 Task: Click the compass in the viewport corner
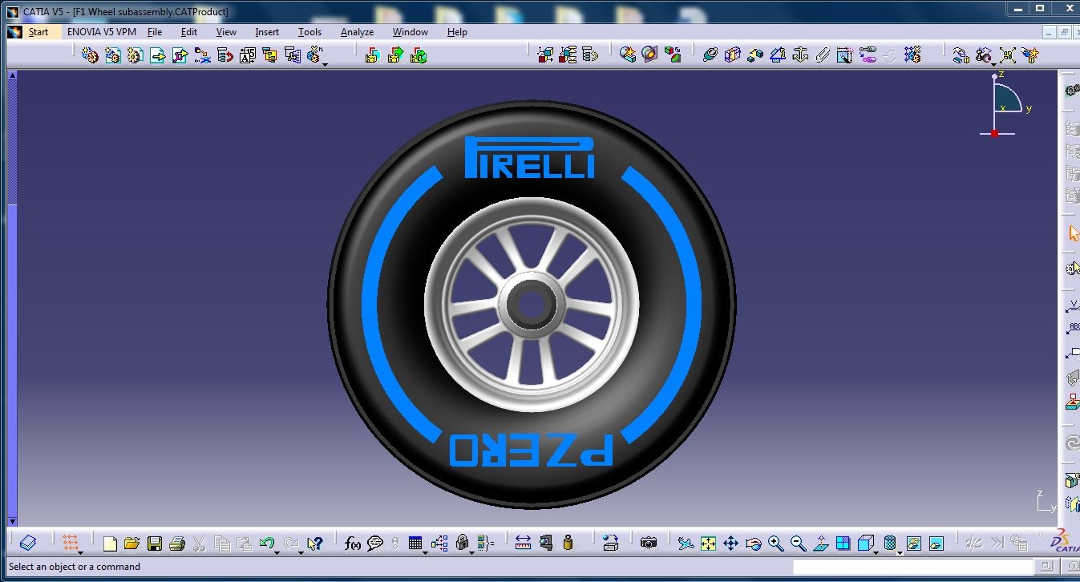click(1003, 104)
